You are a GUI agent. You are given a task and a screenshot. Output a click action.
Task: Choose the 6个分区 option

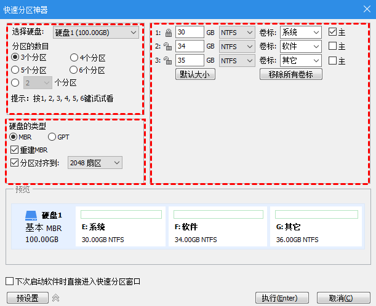coord(73,70)
